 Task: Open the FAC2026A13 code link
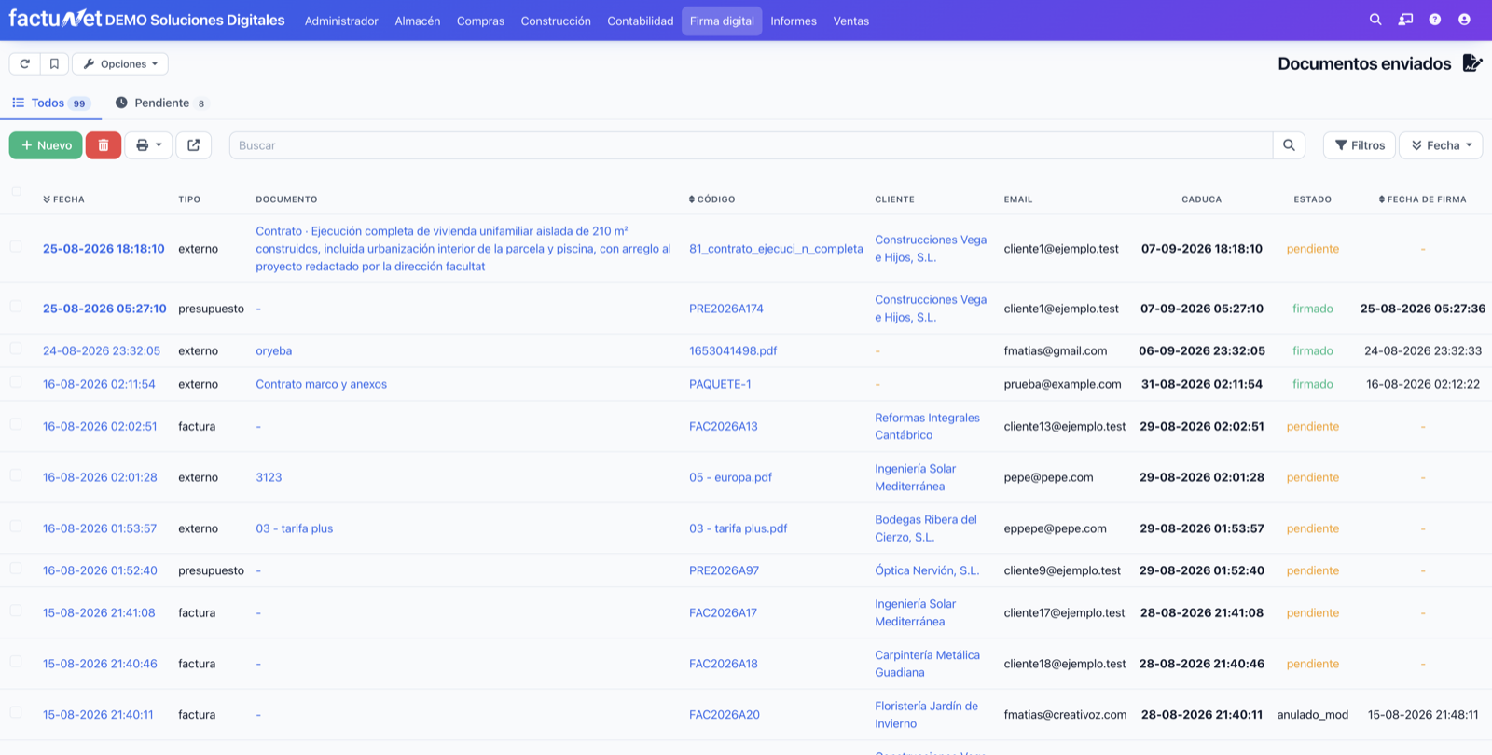(x=724, y=427)
